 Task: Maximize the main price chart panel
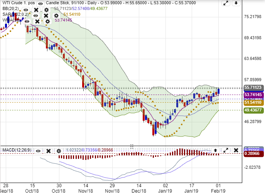point(226,3)
